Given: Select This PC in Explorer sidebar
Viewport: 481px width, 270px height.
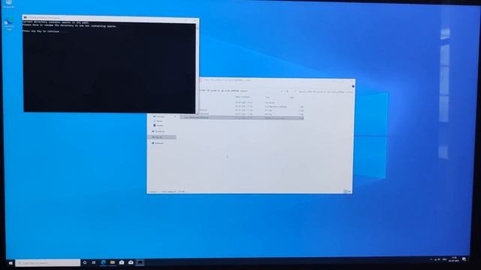Looking at the screenshot, I should pyautogui.click(x=162, y=137).
